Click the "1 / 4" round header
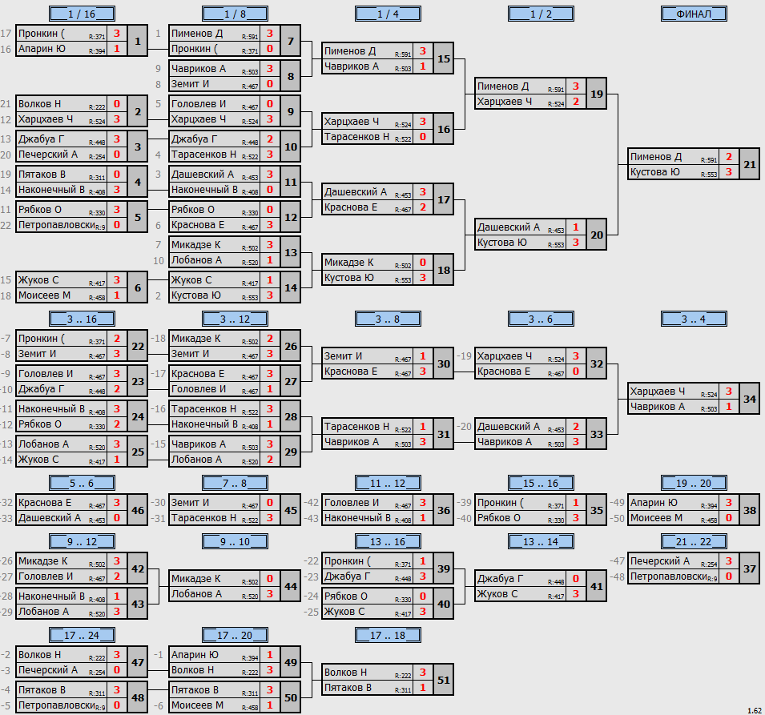The width and height of the screenshot is (765, 715). point(388,14)
